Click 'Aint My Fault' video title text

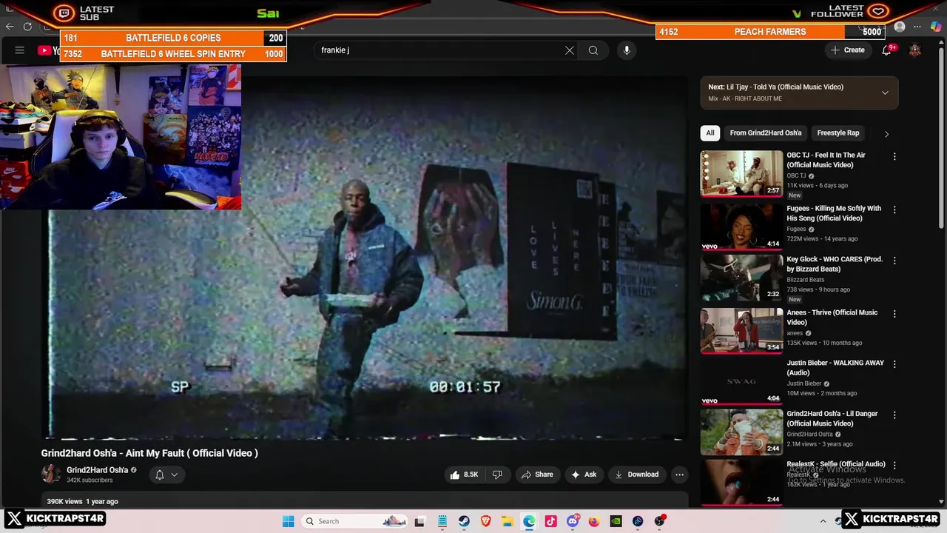pyautogui.click(x=149, y=453)
